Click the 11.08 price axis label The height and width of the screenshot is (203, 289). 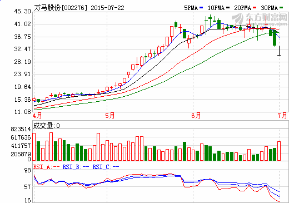click(23, 112)
